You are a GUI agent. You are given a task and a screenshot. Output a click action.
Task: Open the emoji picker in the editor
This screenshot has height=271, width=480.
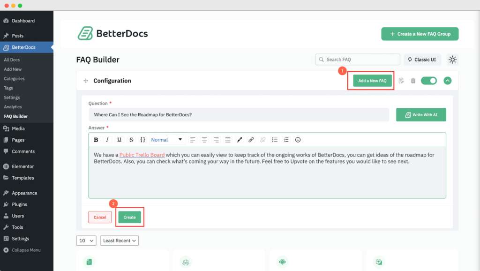click(298, 139)
